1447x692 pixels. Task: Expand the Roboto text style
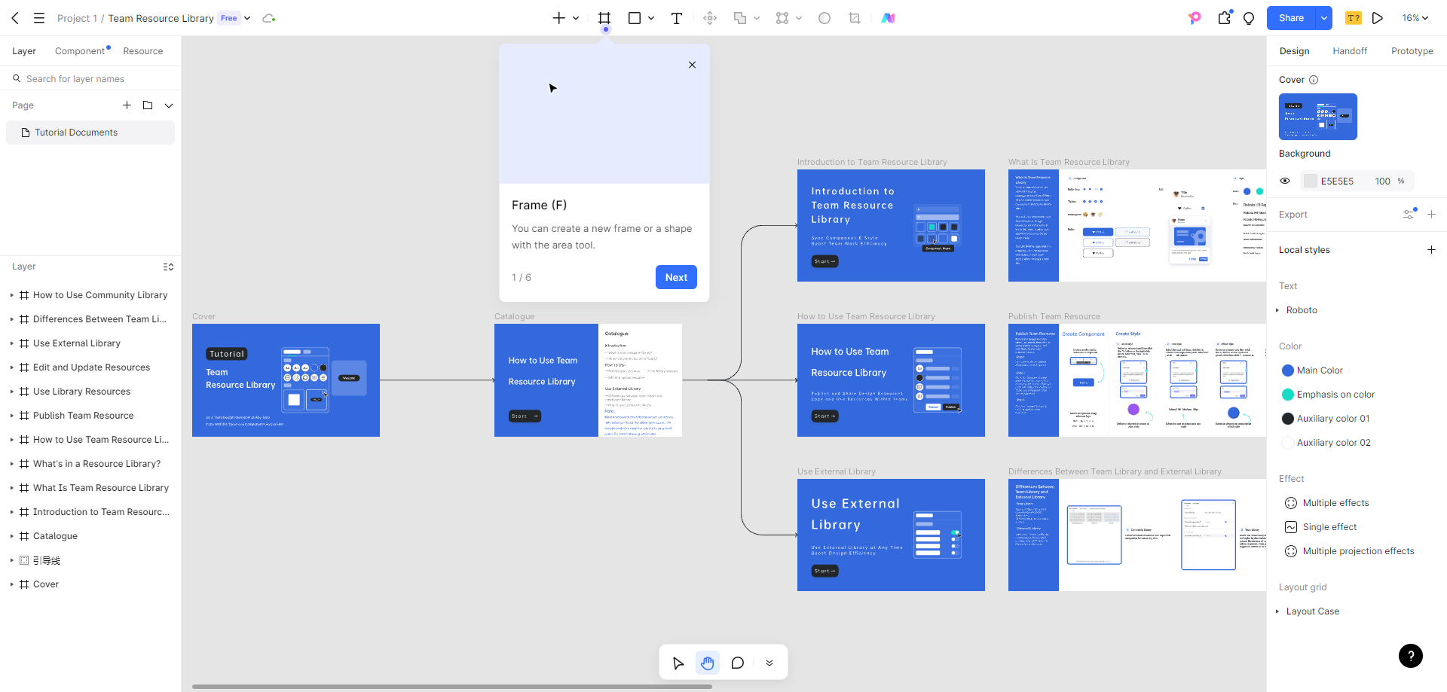click(x=1277, y=310)
